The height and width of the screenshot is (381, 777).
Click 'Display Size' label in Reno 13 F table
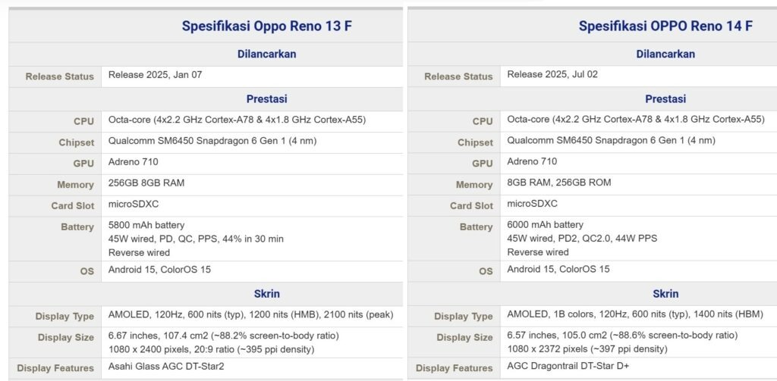click(66, 338)
